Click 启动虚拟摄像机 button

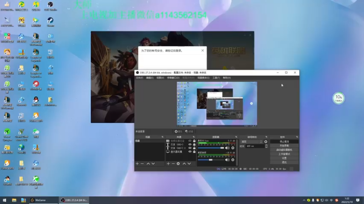(284, 150)
